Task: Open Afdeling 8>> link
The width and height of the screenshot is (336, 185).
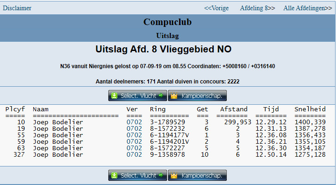Action: [x=258, y=8]
